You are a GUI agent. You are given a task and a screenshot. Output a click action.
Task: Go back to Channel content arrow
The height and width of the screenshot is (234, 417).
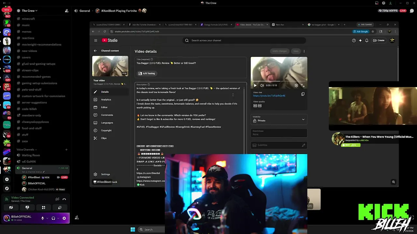pyautogui.click(x=95, y=51)
